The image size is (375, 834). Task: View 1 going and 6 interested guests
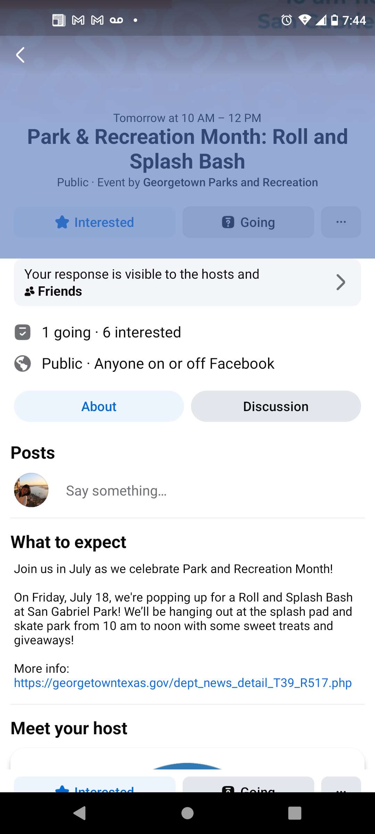pyautogui.click(x=111, y=332)
